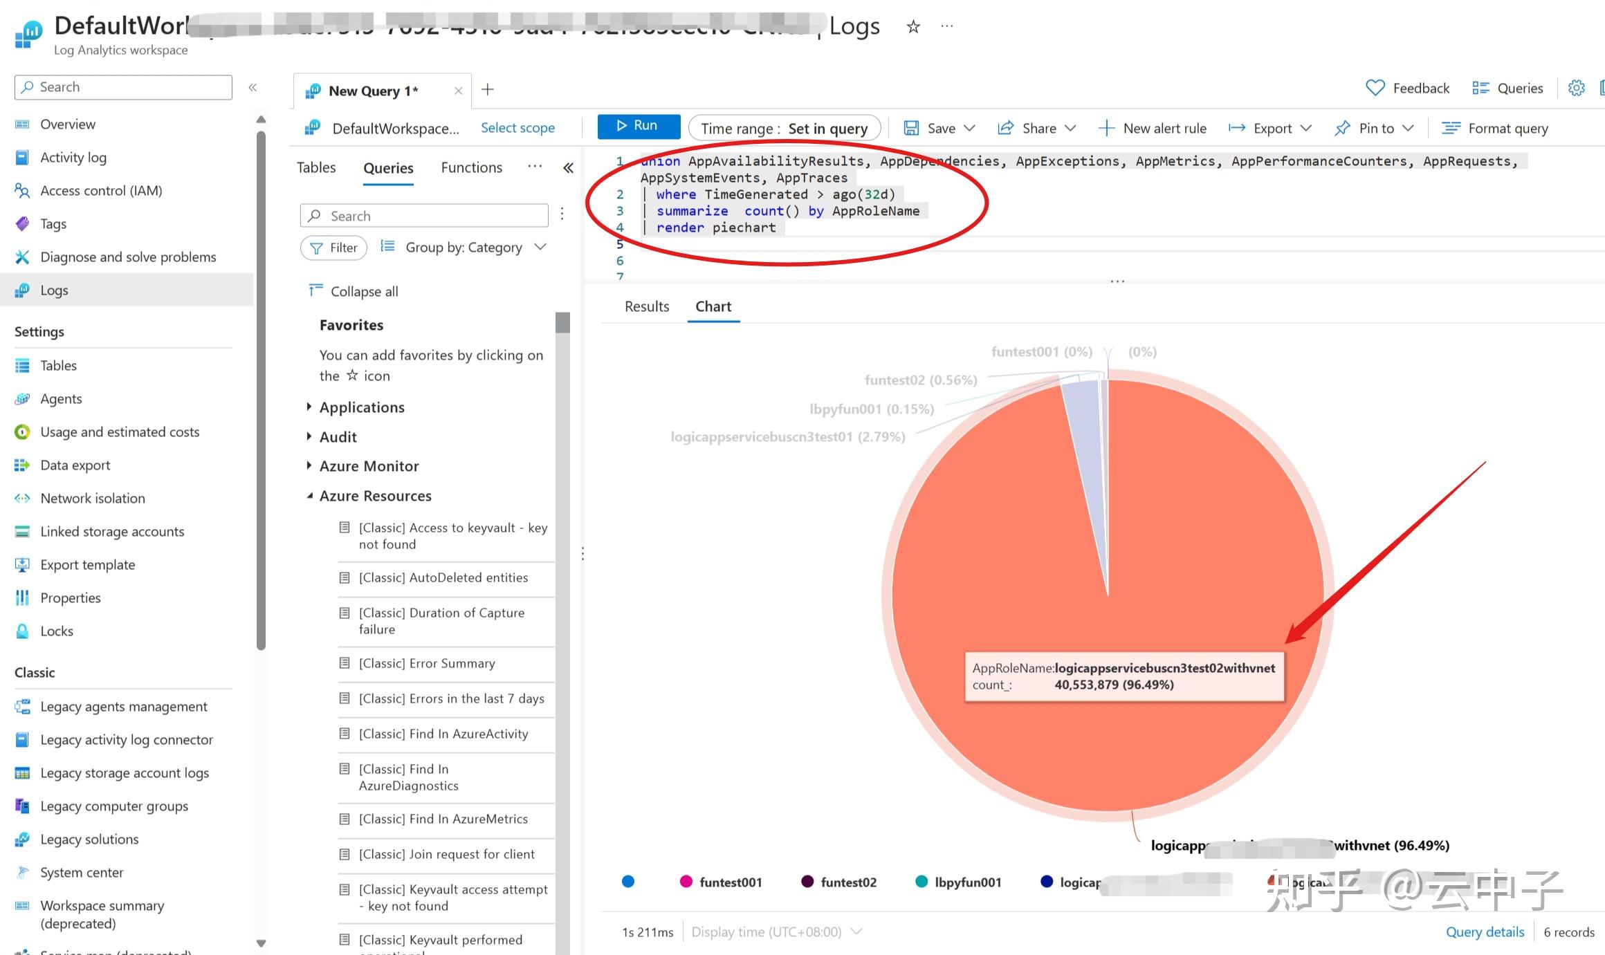
Task: Open Activity log from the sidebar
Action: click(x=73, y=157)
